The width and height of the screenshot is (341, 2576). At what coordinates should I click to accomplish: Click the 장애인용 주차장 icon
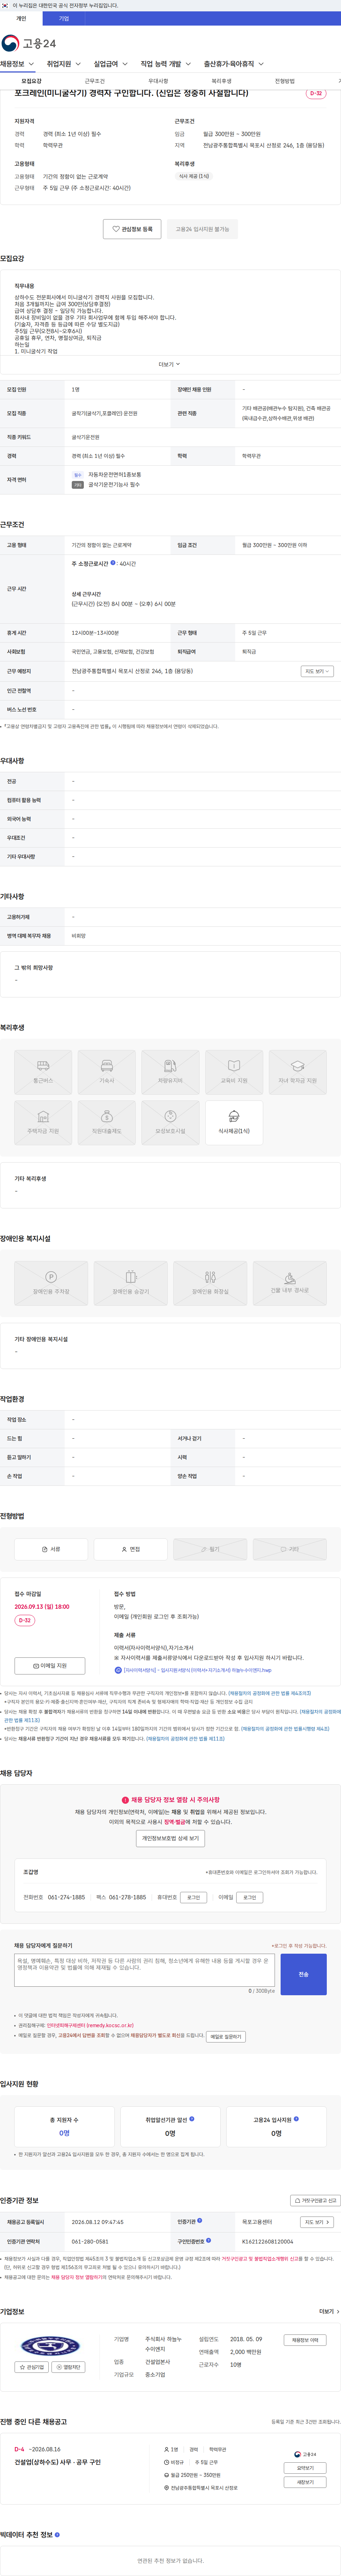(x=51, y=1283)
